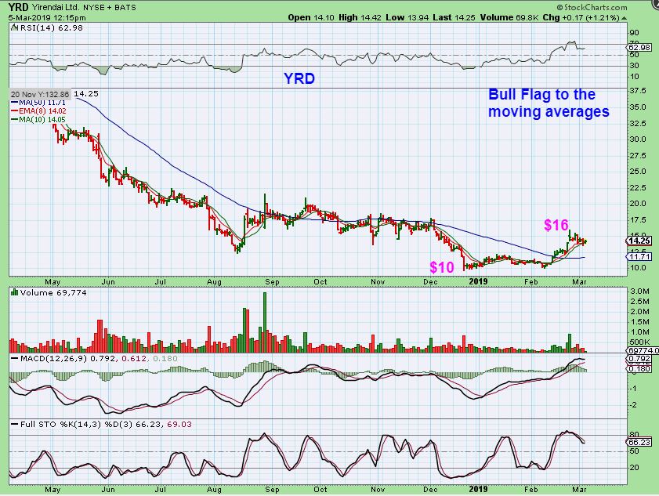Click the 62.98 RSI value tag
This screenshot has width=659, height=496.
pos(639,47)
